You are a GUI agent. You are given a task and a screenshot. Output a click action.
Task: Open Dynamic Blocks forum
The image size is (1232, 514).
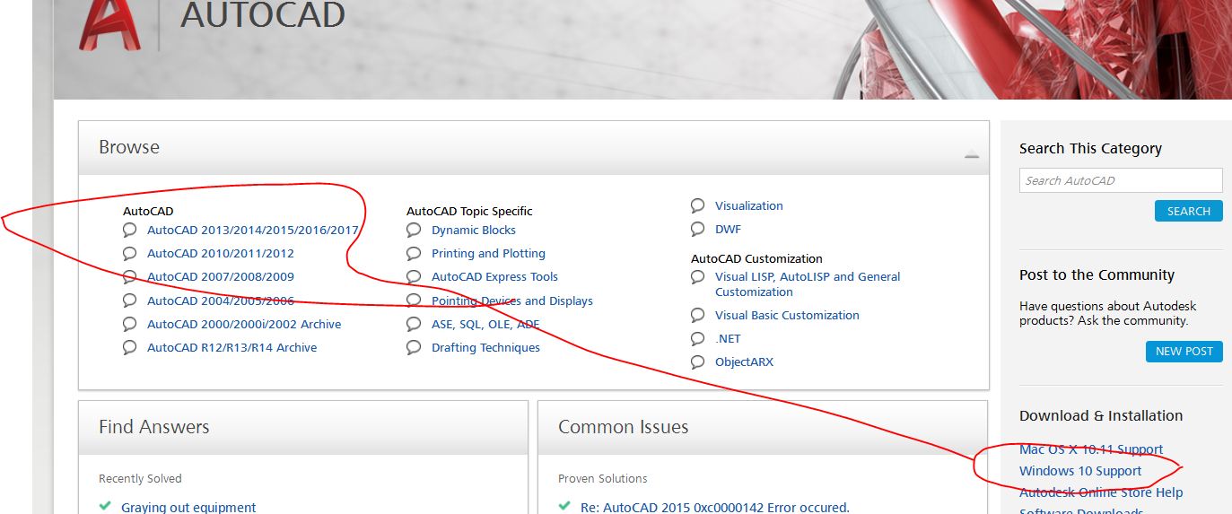tap(474, 231)
